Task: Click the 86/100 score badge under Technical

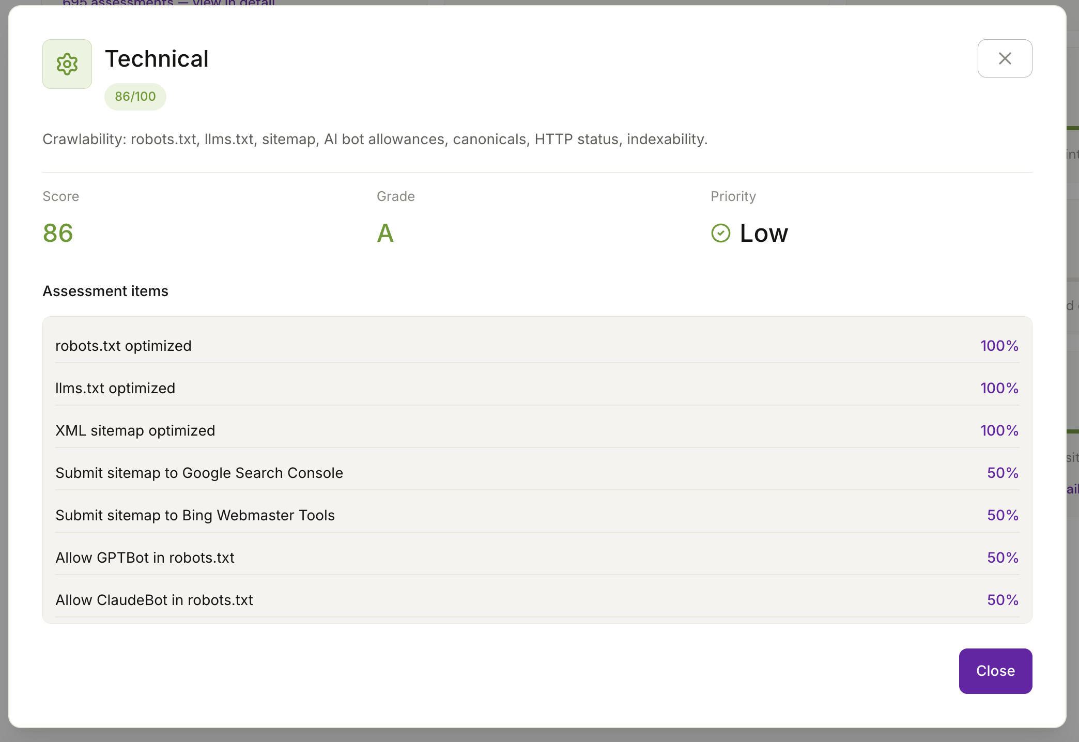Action: click(x=135, y=96)
